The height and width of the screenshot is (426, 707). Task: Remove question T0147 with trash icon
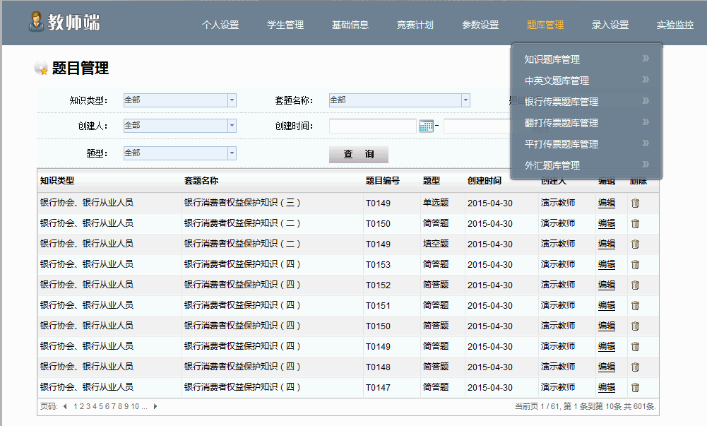tap(635, 387)
